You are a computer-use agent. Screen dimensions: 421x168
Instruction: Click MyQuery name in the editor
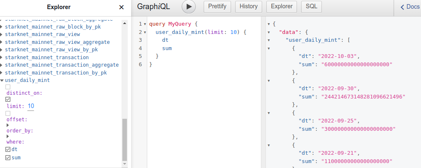pos(180,24)
